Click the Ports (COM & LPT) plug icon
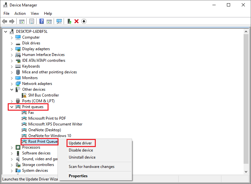 pyautogui.click(x=18, y=101)
